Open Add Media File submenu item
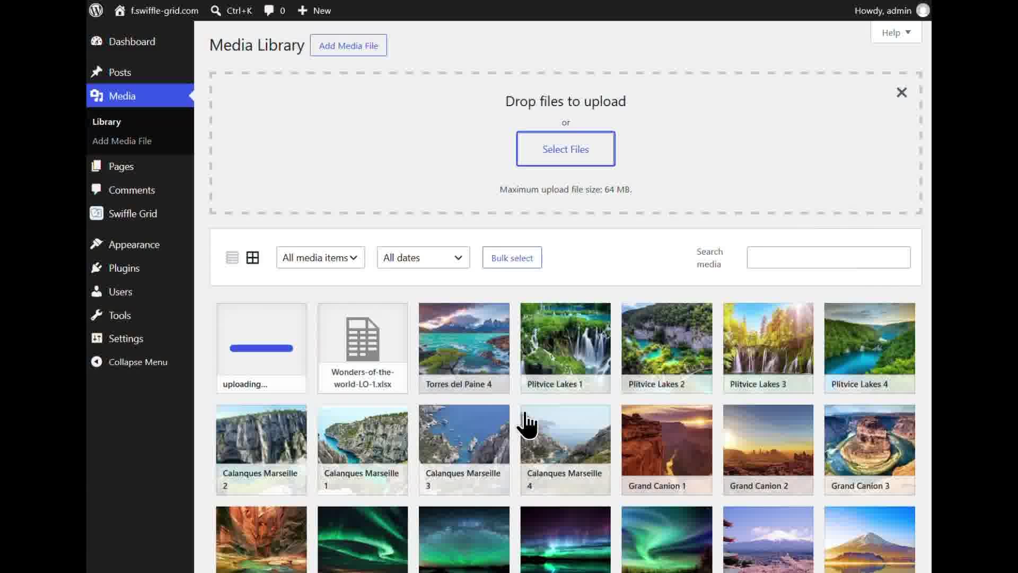 pos(122,141)
